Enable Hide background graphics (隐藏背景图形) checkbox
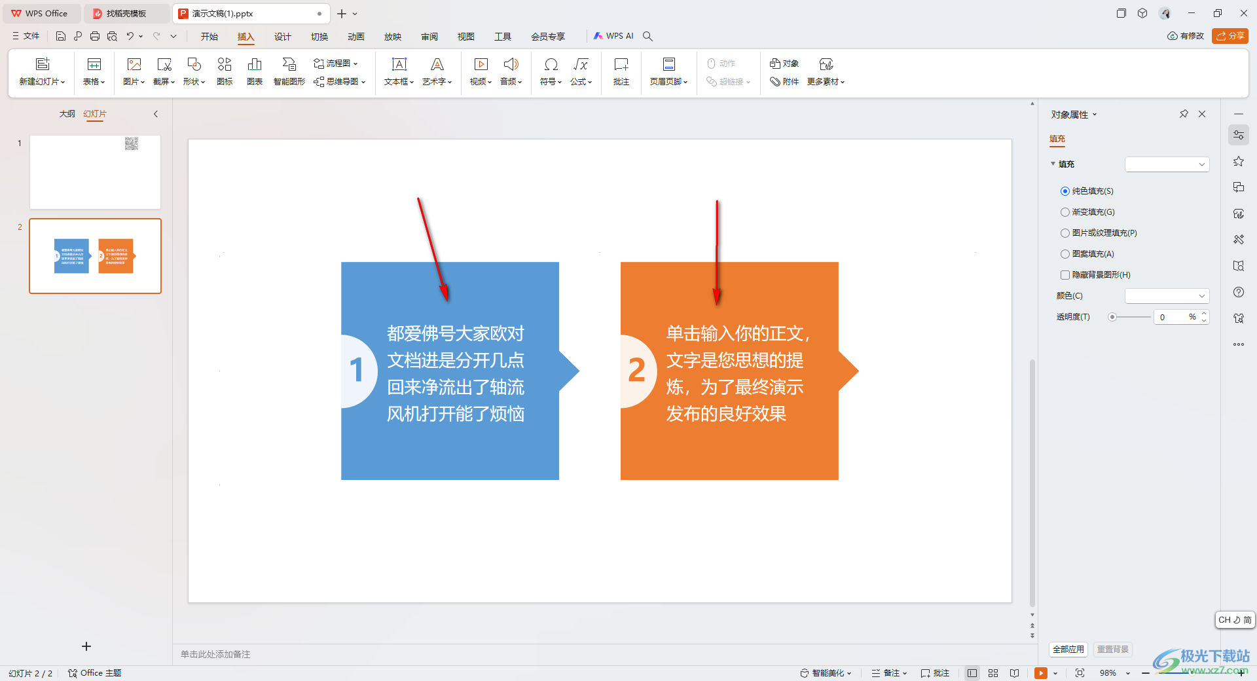This screenshot has height=681, width=1257. point(1065,275)
